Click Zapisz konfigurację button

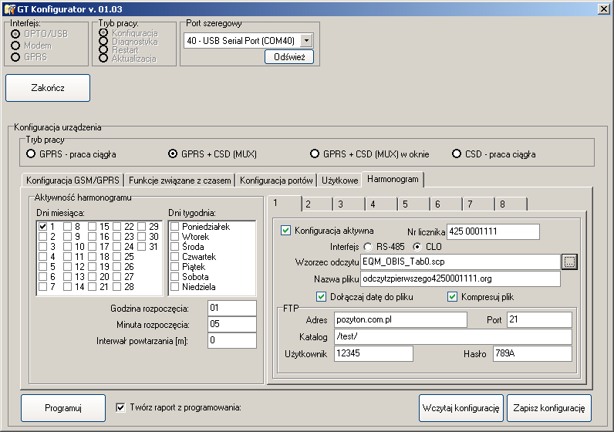tap(549, 408)
